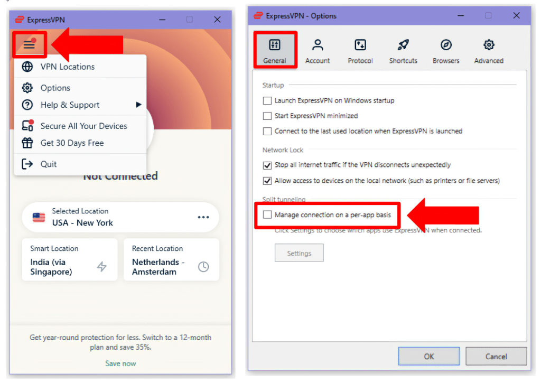This screenshot has height=383, width=541.
Task: Click the Recent Location label
Action: click(x=157, y=248)
